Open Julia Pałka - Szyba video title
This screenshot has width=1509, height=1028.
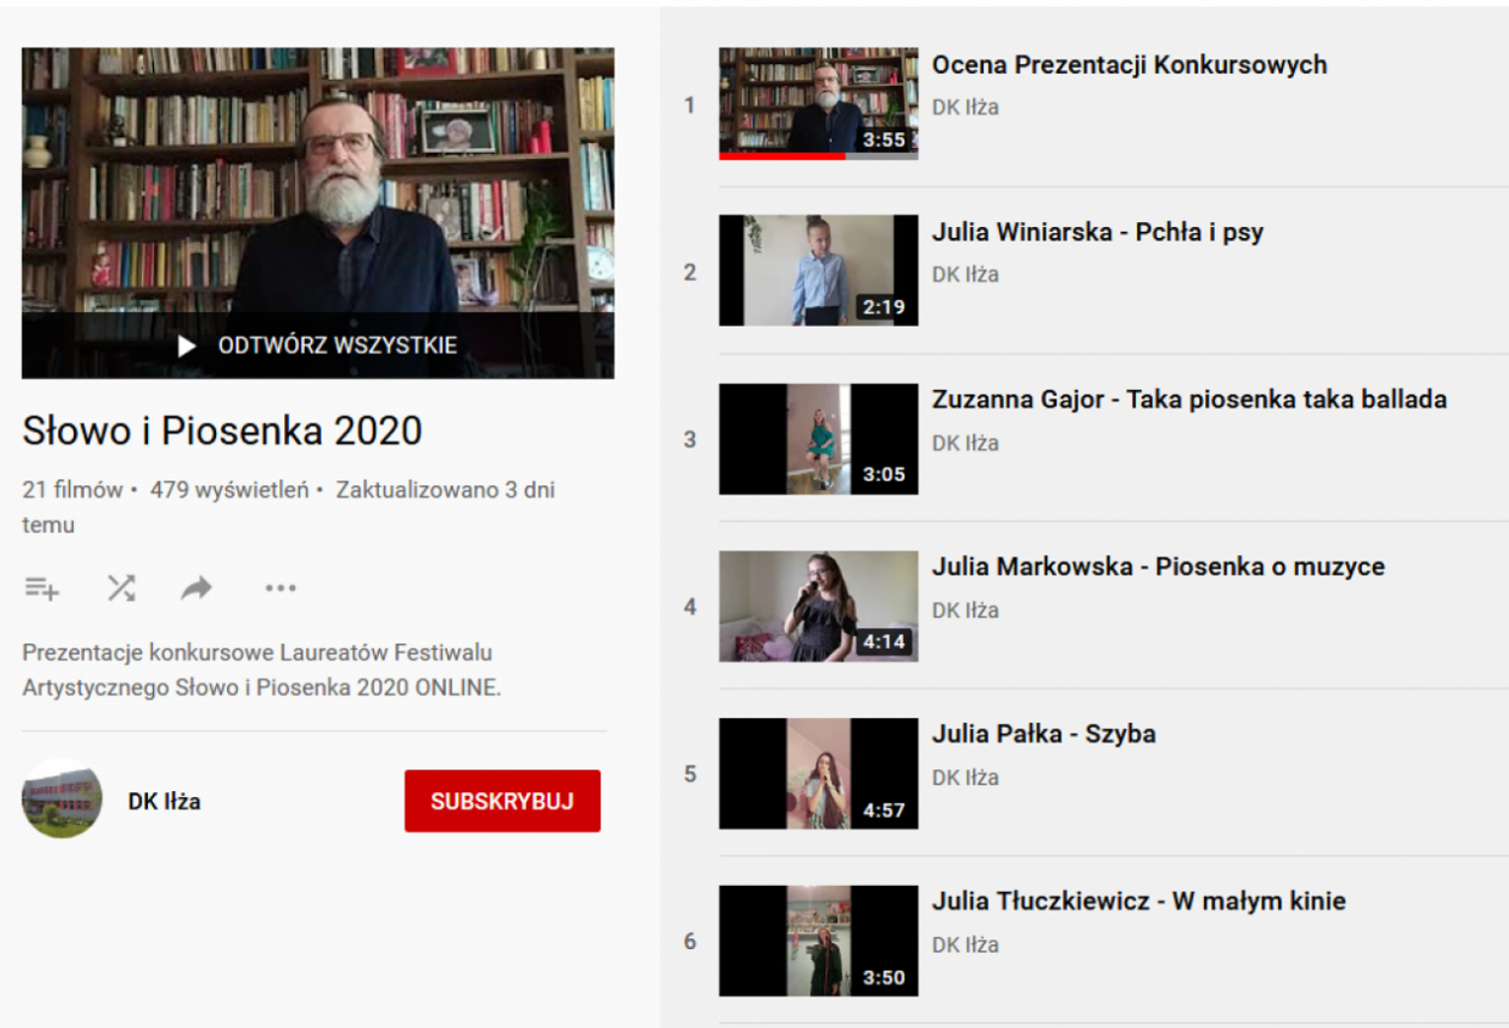(x=1043, y=734)
